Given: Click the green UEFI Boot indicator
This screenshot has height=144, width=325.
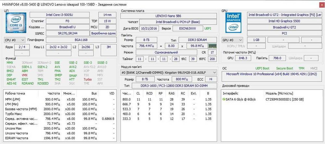Looking at the screenshot, I should pos(262,68).
